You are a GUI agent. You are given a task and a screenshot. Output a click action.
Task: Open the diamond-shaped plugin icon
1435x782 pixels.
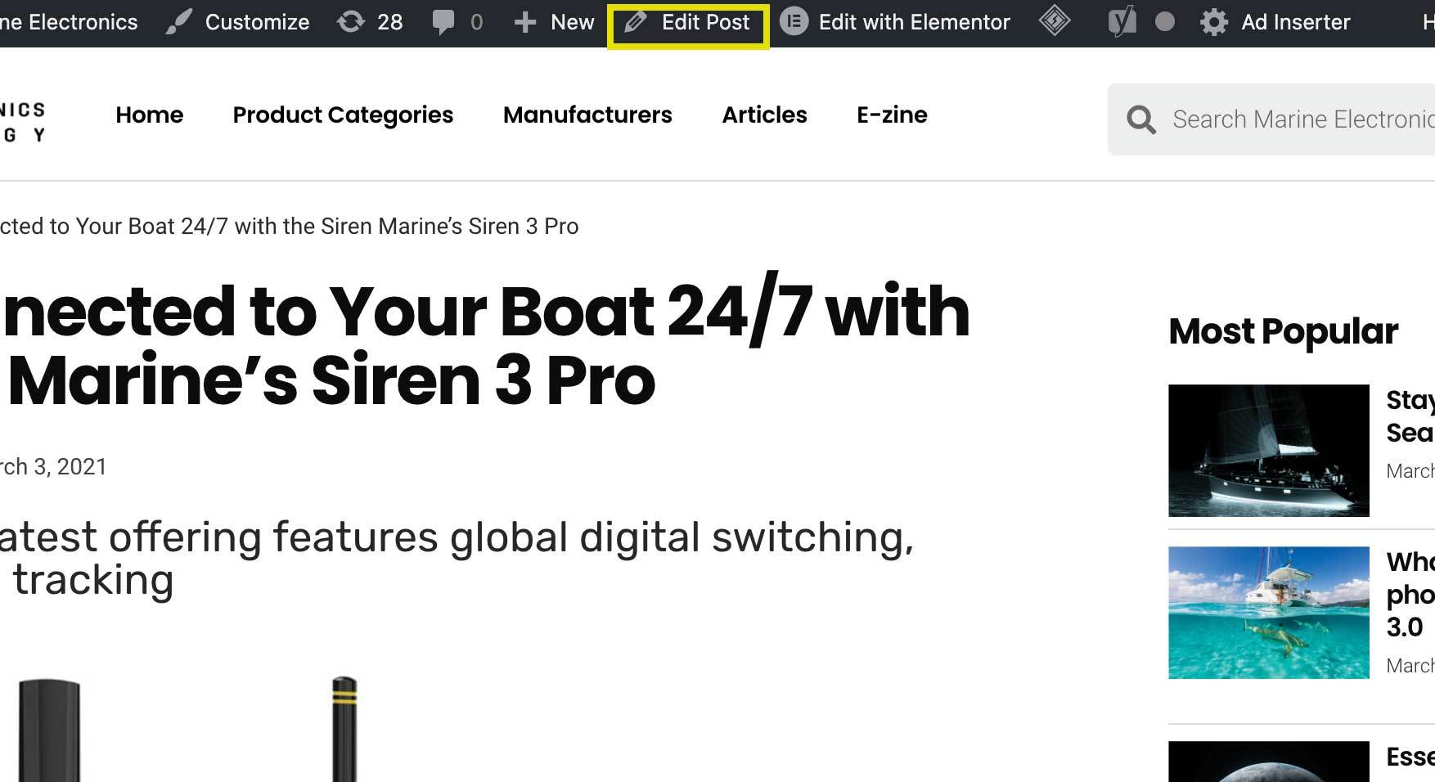pyautogui.click(x=1055, y=21)
